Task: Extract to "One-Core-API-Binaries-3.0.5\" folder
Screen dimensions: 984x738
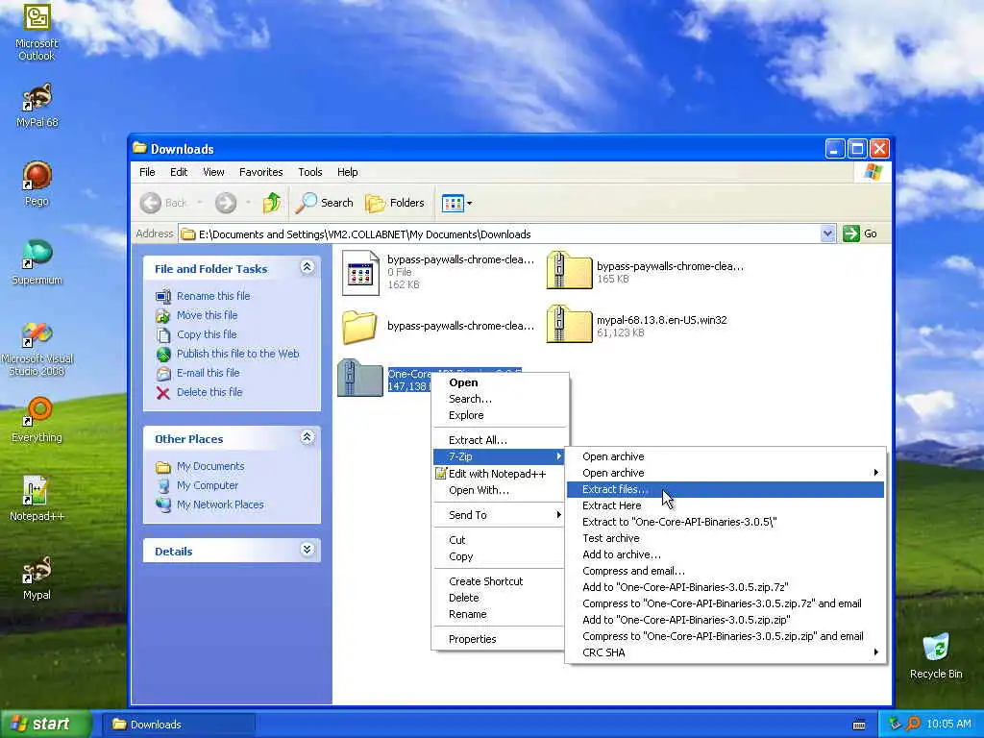Action: click(725, 522)
